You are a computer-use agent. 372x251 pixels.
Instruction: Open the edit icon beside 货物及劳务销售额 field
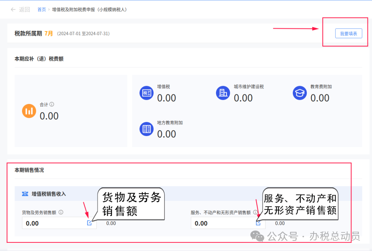pos(90,223)
